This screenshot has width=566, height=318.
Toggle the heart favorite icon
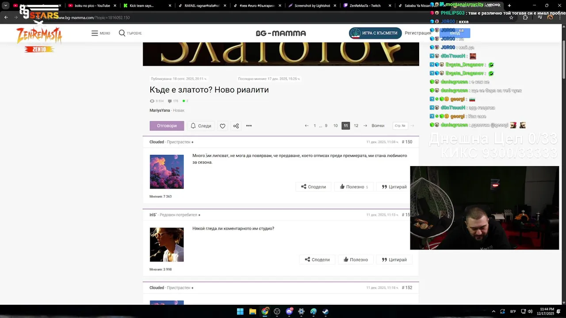point(222,126)
